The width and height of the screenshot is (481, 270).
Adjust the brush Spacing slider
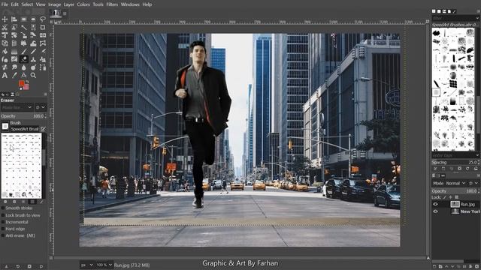point(455,162)
